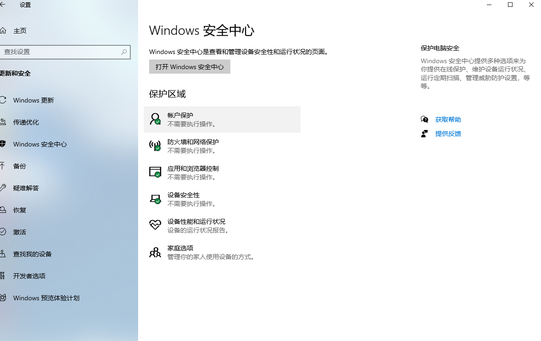The height and width of the screenshot is (341, 541).
Task: Click the firewall network signal icon
Action: (x=155, y=146)
